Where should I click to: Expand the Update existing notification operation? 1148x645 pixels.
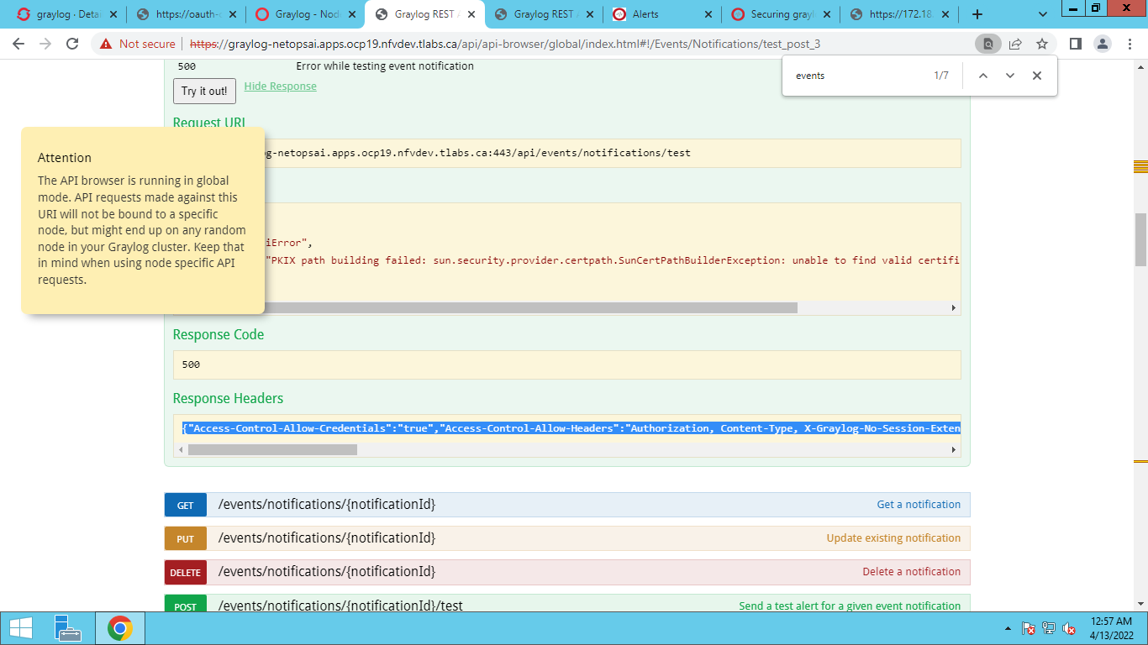pos(893,538)
